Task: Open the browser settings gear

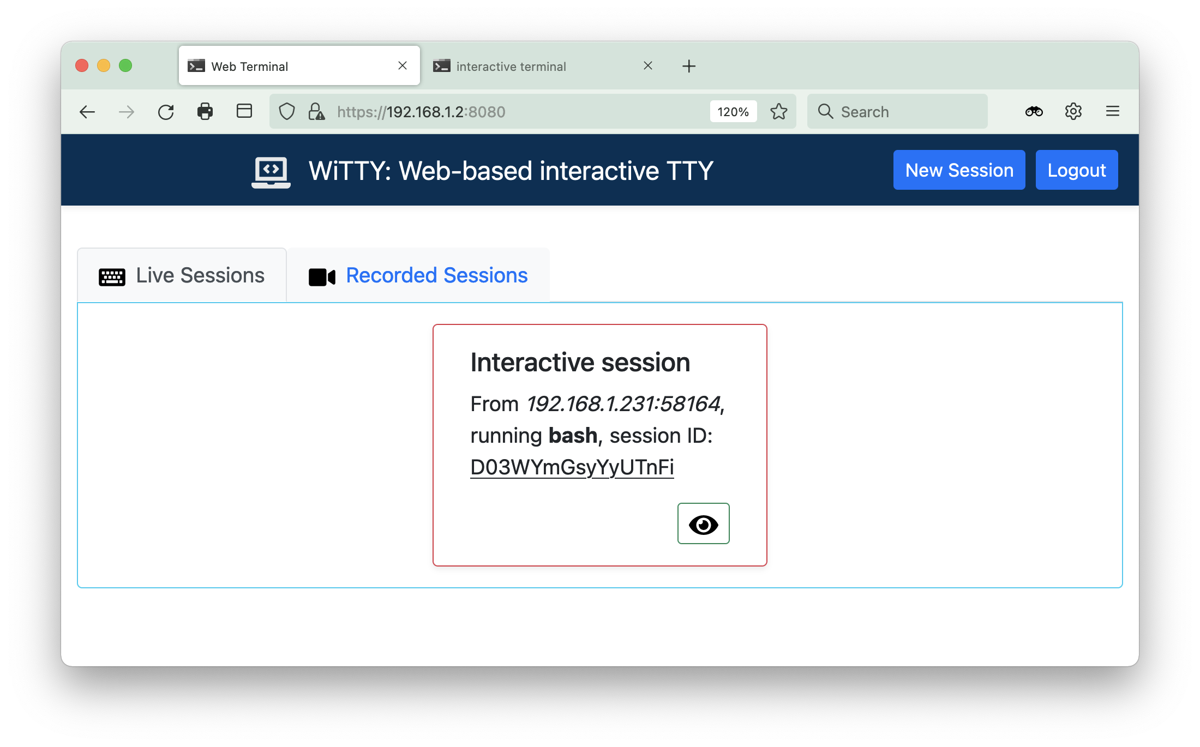Action: click(x=1073, y=112)
